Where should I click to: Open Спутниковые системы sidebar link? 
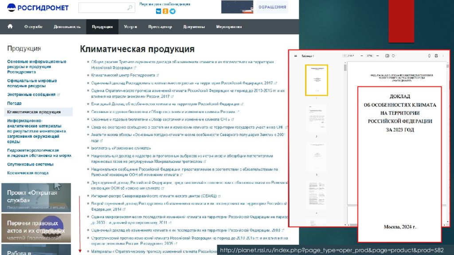coord(30,164)
